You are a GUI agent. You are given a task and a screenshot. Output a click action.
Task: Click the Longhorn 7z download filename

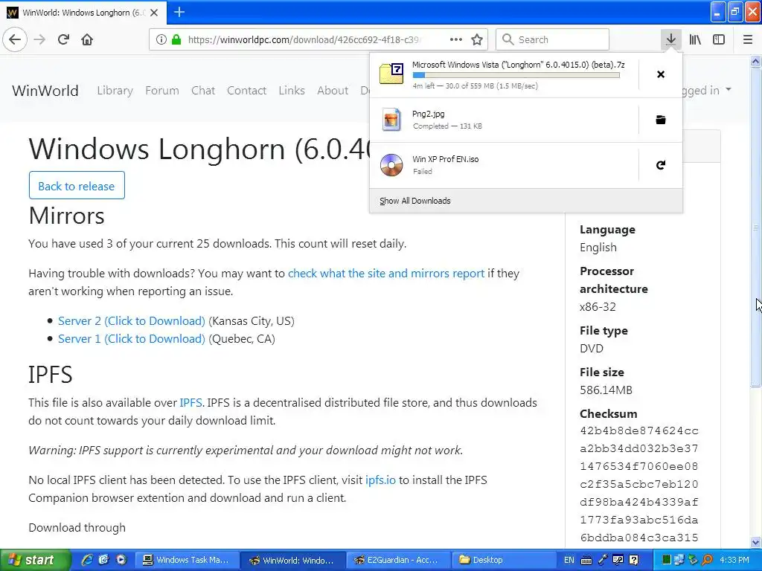pos(519,65)
